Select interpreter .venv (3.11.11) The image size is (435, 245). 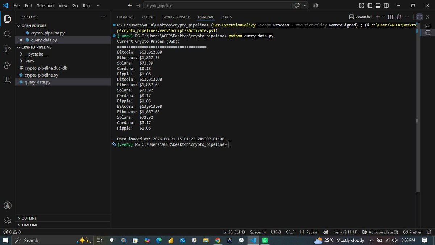345,232
